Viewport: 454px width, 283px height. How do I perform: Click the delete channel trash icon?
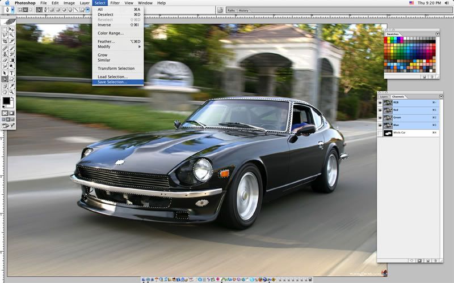pyautogui.click(x=436, y=261)
